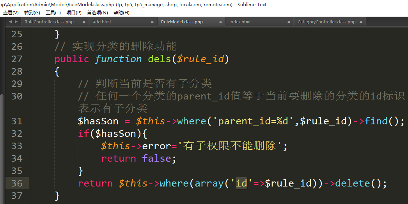Viewport: 408px width, 204px height.
Task: Open the 项目(P) menu
Action: tap(74, 13)
